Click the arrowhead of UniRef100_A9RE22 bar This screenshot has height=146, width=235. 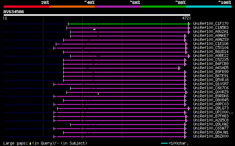pyautogui.click(x=189, y=56)
